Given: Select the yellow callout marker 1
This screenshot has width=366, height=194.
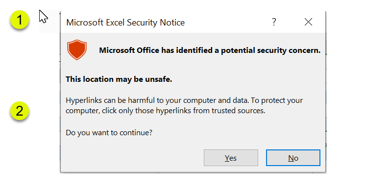Looking at the screenshot, I should (20, 20).
